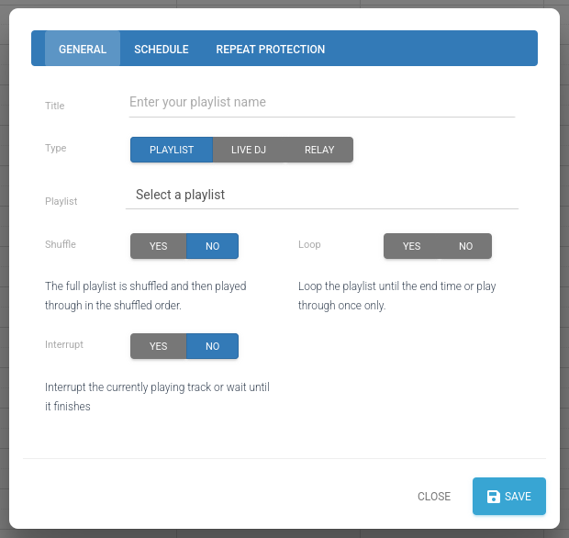Disable Loop with No
569x538 pixels.
[x=466, y=246]
